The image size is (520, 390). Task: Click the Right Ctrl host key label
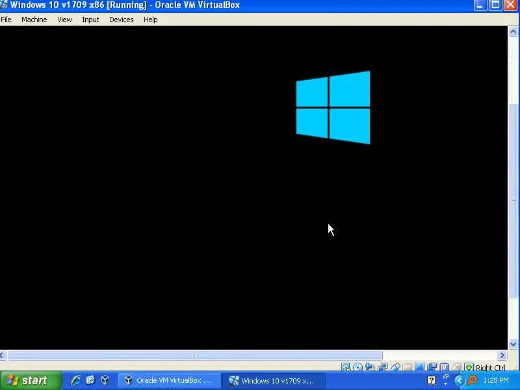click(x=491, y=367)
